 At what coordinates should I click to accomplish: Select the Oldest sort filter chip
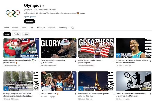(x=26, y=34)
